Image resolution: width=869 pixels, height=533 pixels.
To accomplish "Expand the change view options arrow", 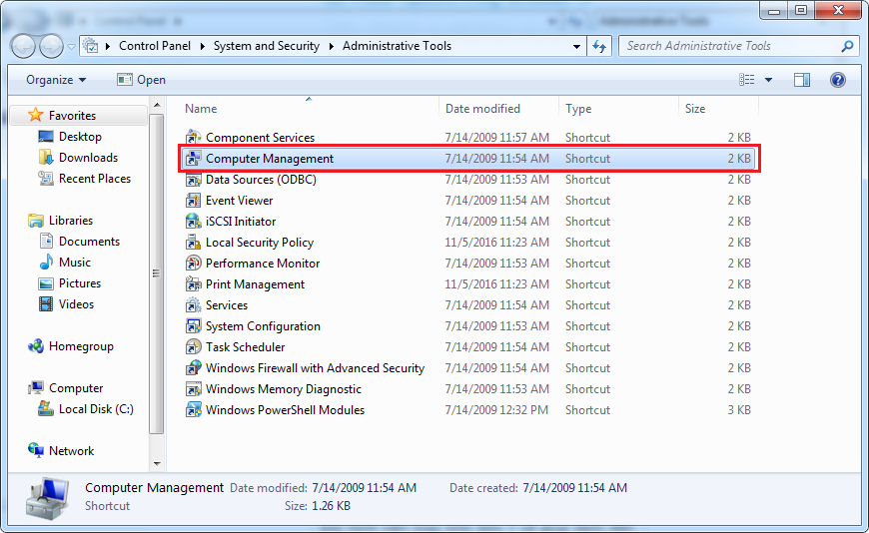I will point(768,80).
